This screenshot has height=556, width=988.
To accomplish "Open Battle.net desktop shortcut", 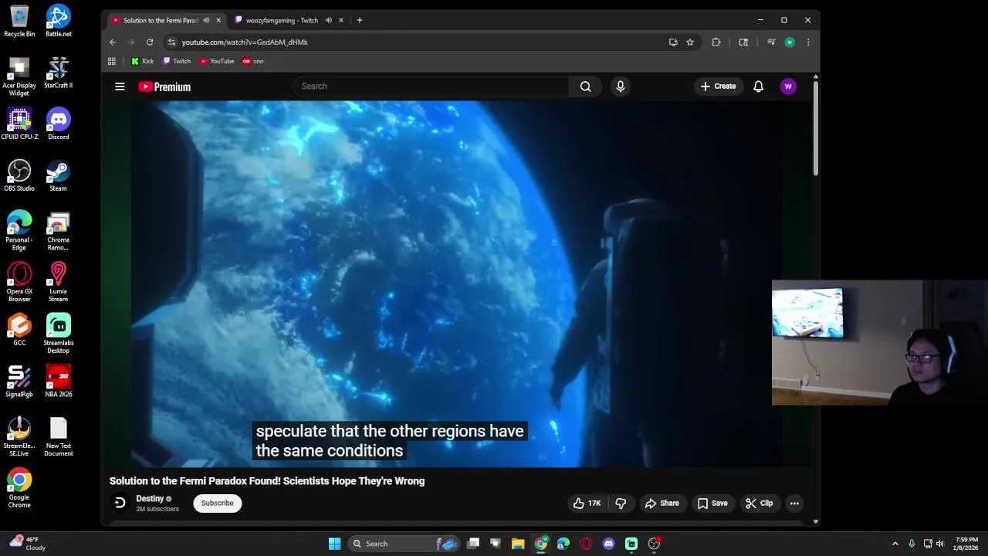I will click(58, 21).
